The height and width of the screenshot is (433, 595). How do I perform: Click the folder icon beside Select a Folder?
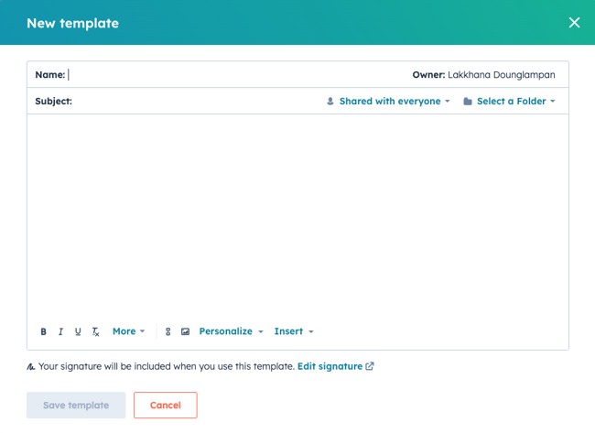(468, 102)
